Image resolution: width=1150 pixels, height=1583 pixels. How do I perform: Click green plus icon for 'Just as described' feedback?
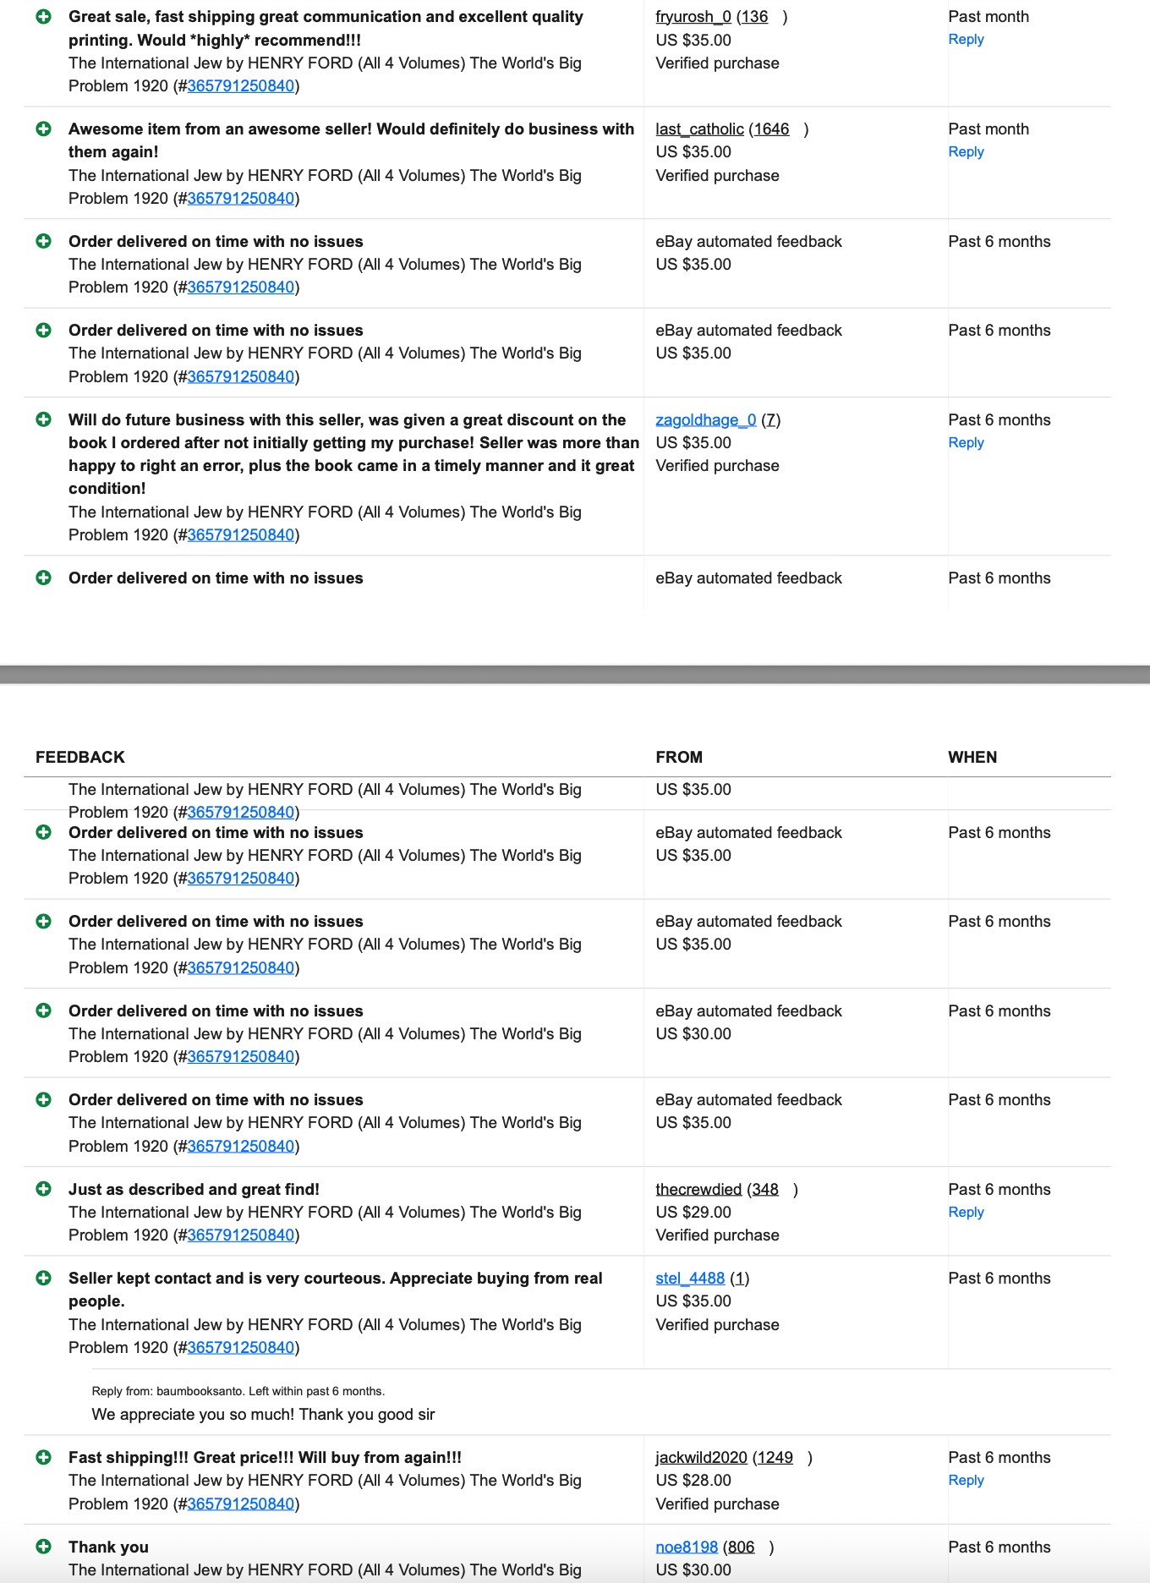[44, 1190]
